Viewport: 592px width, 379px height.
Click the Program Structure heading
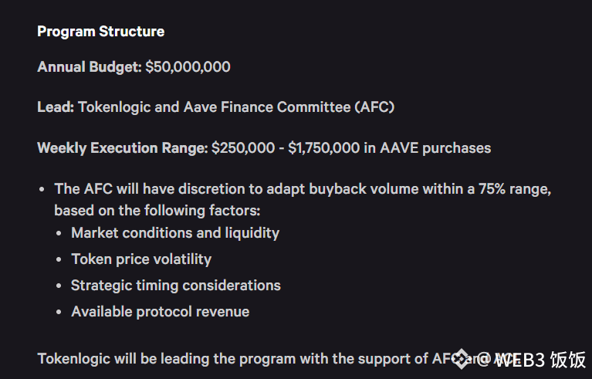point(100,32)
